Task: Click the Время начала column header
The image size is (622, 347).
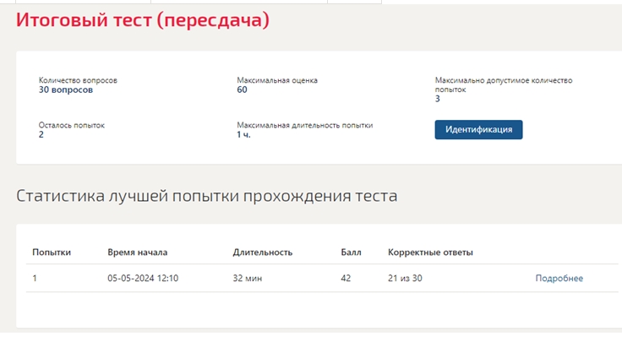Action: [x=137, y=252]
